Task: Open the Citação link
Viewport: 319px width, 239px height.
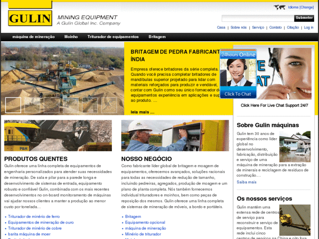Action: (293, 28)
